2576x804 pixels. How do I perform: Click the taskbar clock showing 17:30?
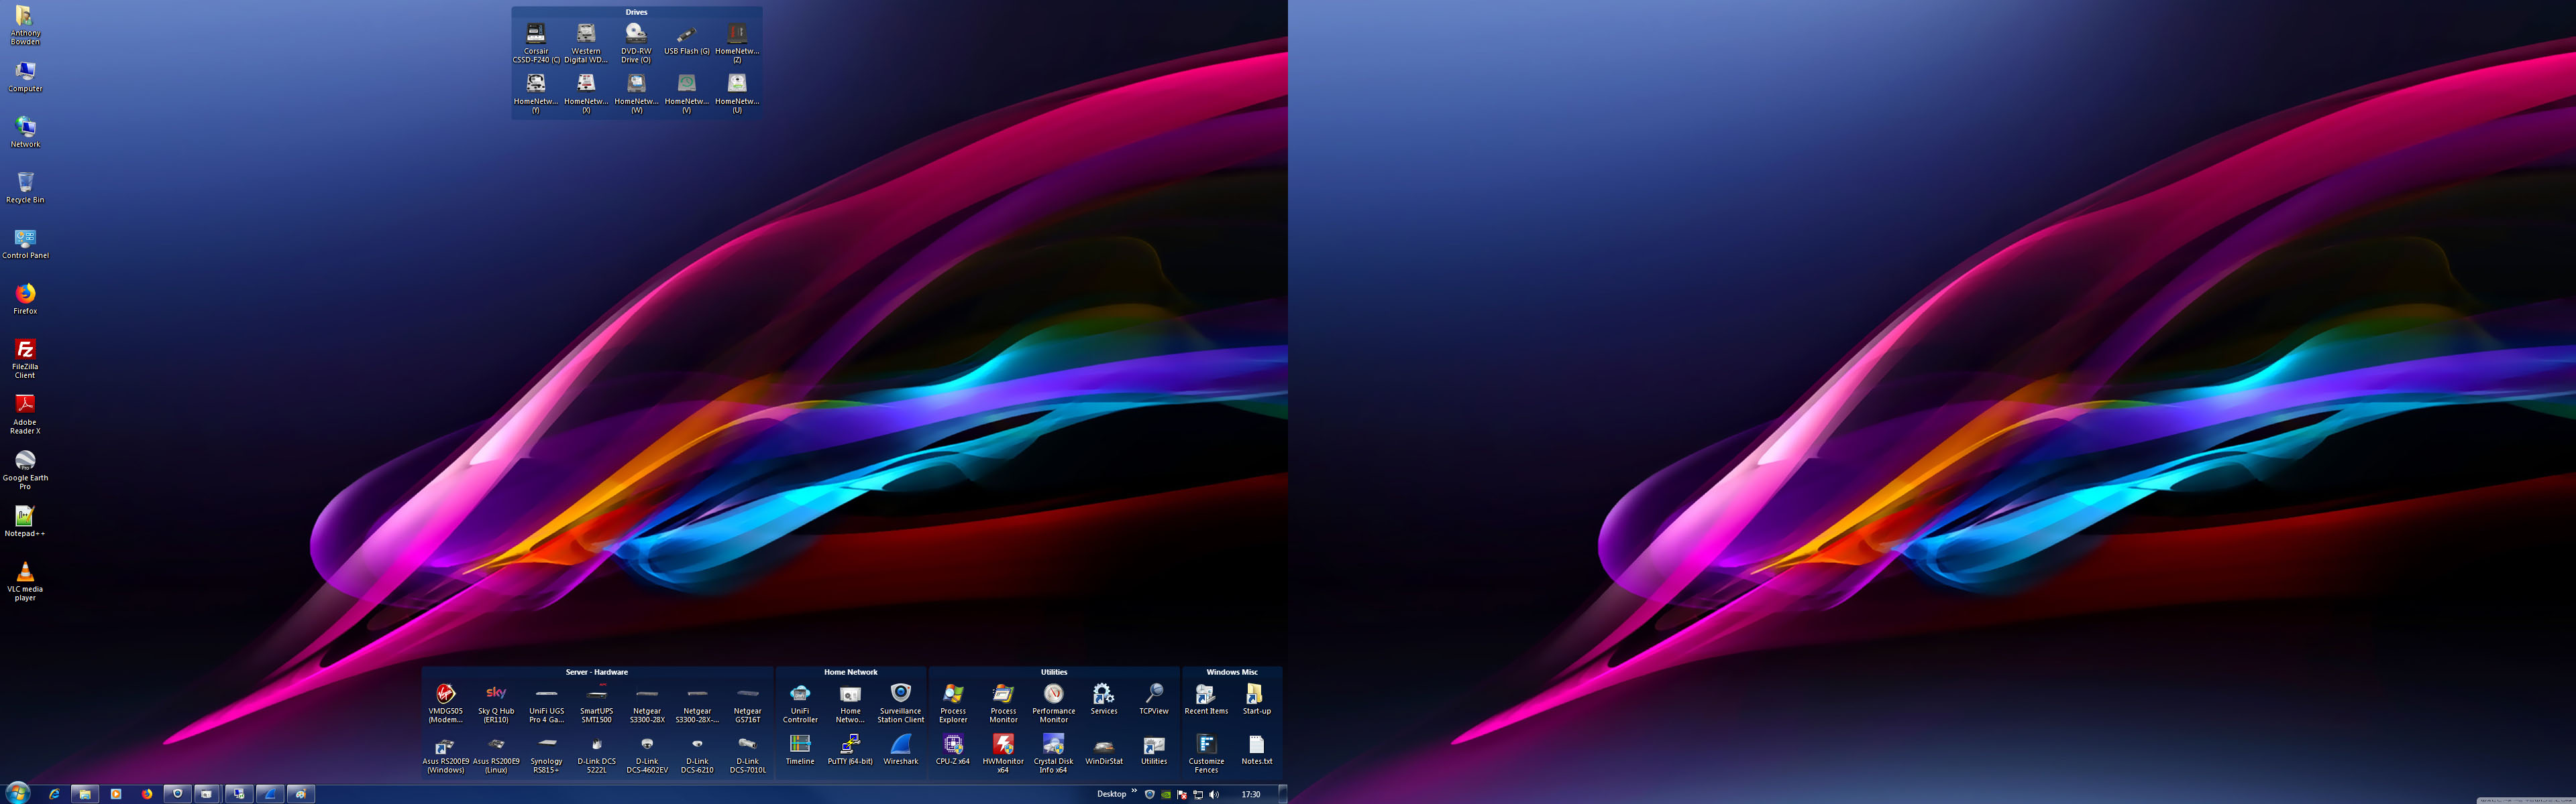pos(1250,795)
